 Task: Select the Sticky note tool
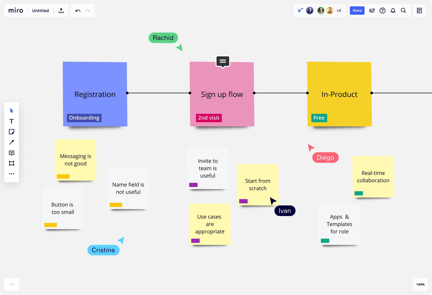(x=12, y=132)
